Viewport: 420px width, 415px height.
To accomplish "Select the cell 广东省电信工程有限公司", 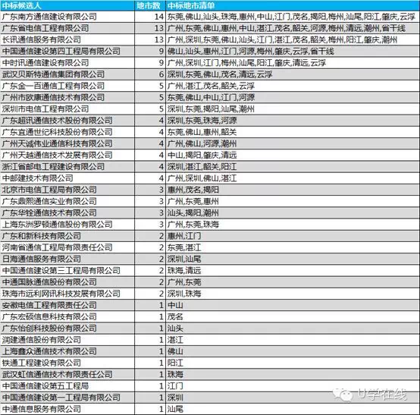I will [x=67, y=28].
